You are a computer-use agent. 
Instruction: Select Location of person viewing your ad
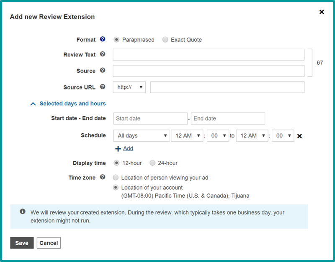point(116,178)
